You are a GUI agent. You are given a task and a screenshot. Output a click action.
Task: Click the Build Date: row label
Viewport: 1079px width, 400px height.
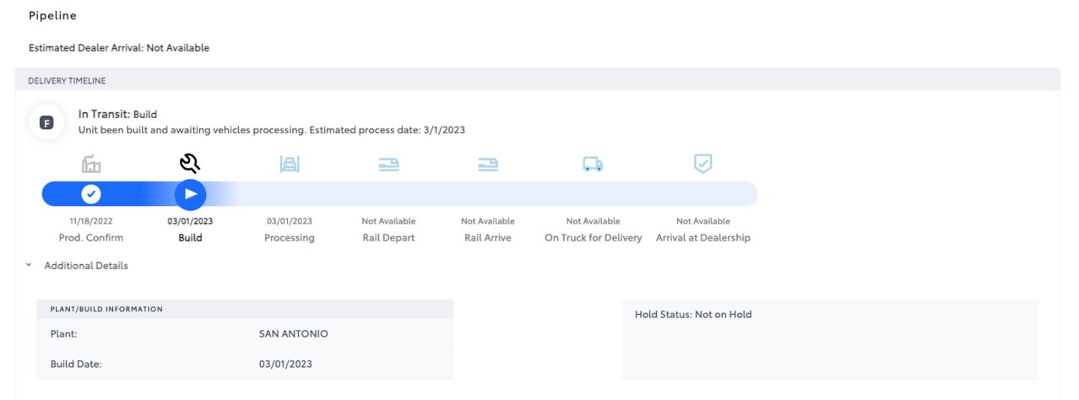(77, 365)
